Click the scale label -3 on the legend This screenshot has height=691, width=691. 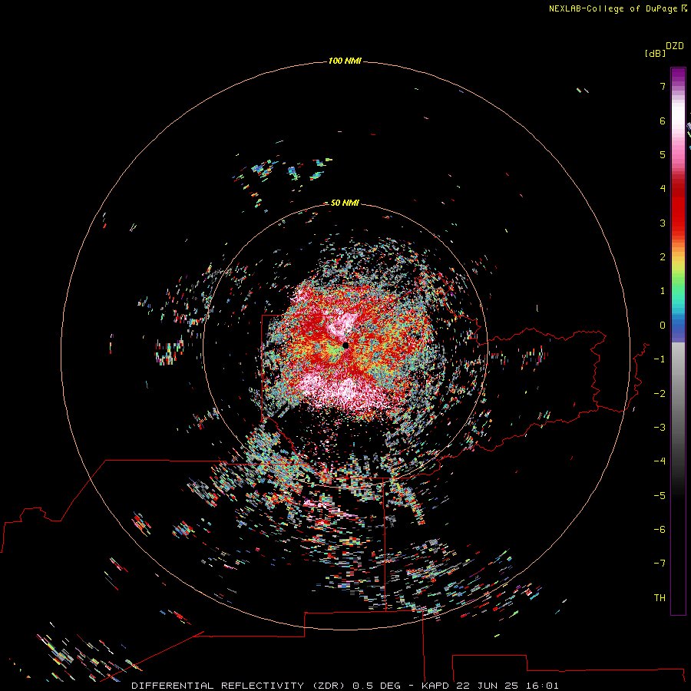tap(660, 428)
